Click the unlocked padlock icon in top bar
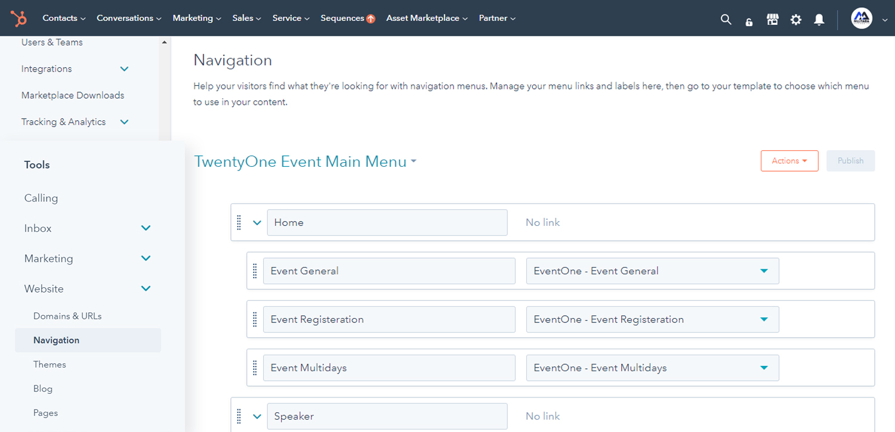 click(x=749, y=21)
